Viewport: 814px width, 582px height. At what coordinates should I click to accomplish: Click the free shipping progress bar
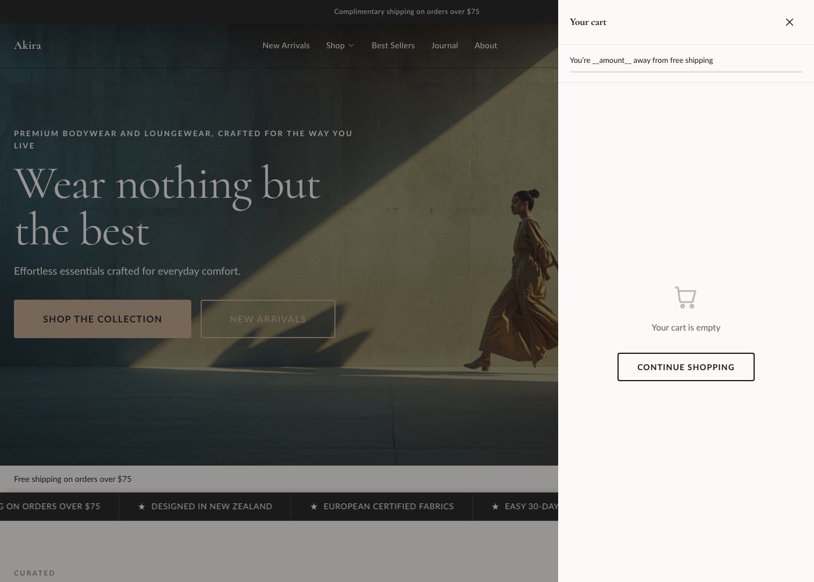[x=686, y=72]
